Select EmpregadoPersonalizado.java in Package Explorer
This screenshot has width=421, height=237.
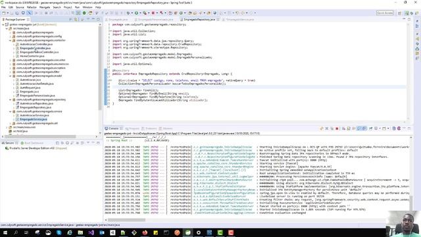(37, 95)
